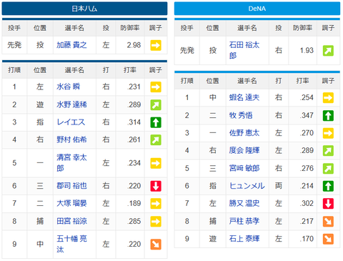Open player link ヒュンメル
This screenshot has width=343, height=261.
pos(247,186)
